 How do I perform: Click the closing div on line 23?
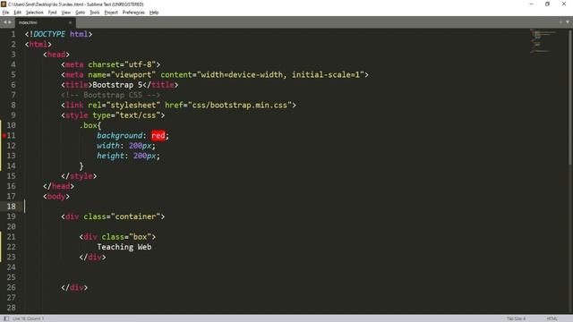coord(92,258)
